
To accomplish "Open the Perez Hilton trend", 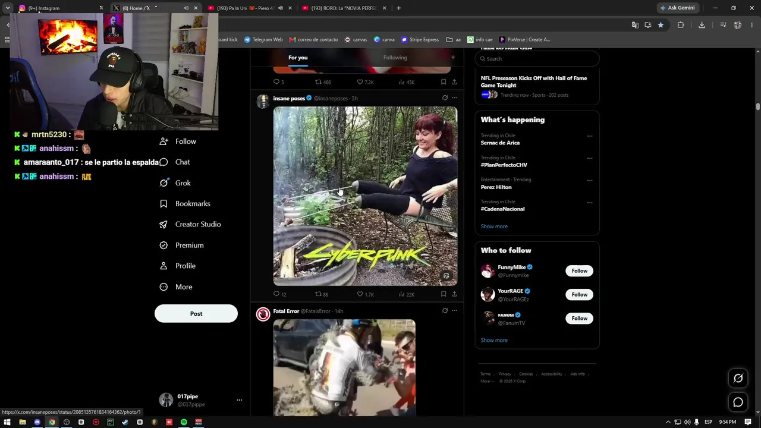I will (x=496, y=187).
